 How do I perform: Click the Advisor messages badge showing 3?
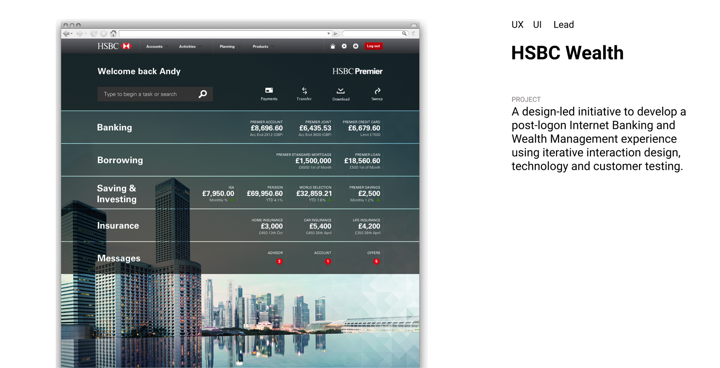279,261
